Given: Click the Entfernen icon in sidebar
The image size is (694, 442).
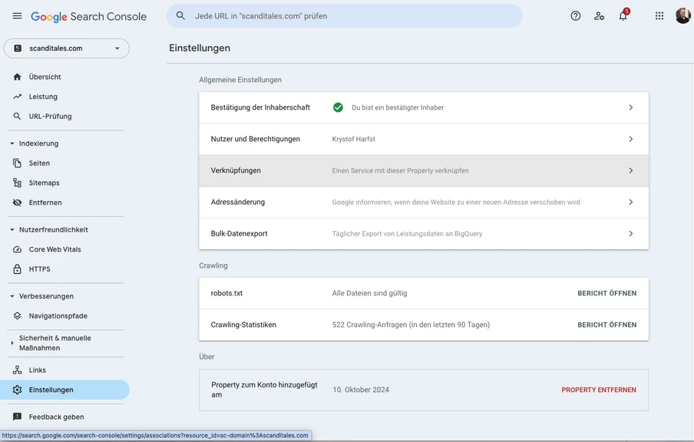Looking at the screenshot, I should (x=18, y=203).
